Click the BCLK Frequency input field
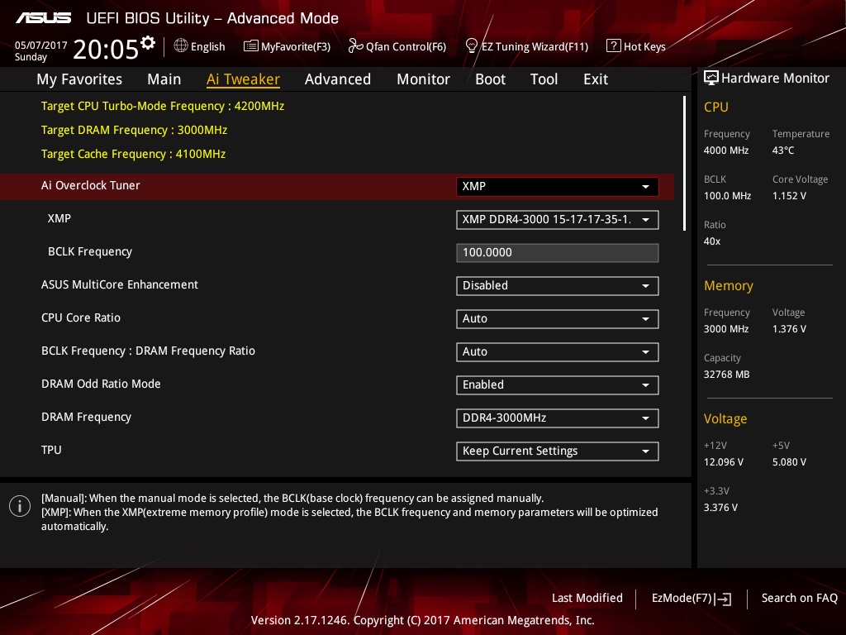The height and width of the screenshot is (635, 846). [558, 253]
